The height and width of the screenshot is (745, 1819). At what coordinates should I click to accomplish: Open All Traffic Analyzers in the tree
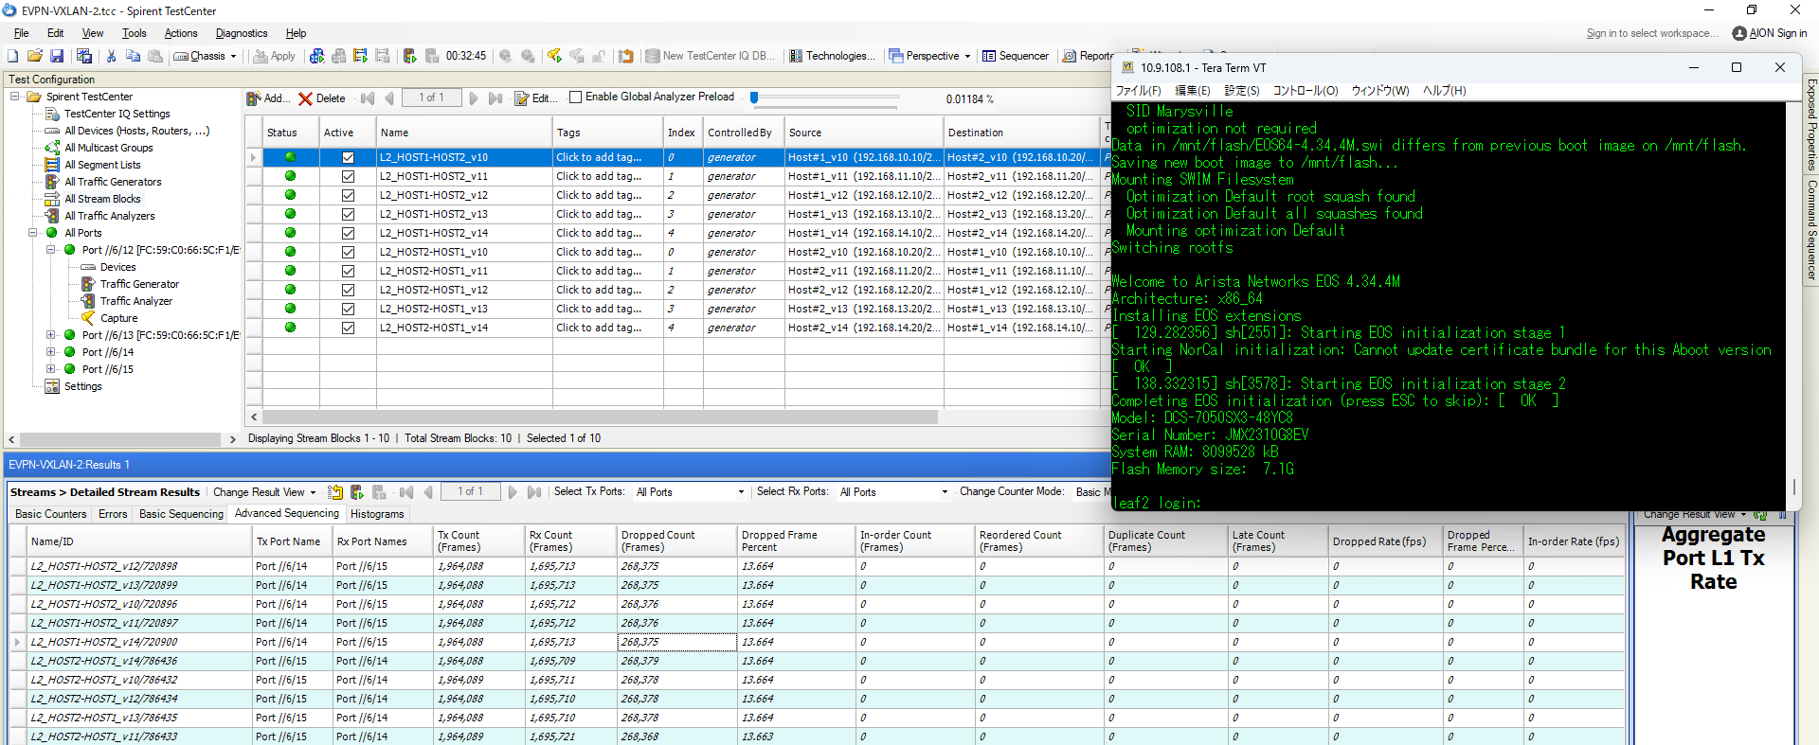tap(109, 216)
